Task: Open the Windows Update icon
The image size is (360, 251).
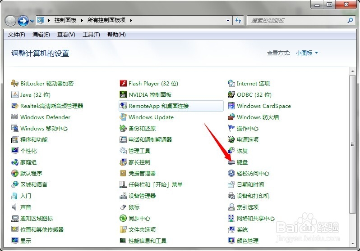Action: click(123, 117)
